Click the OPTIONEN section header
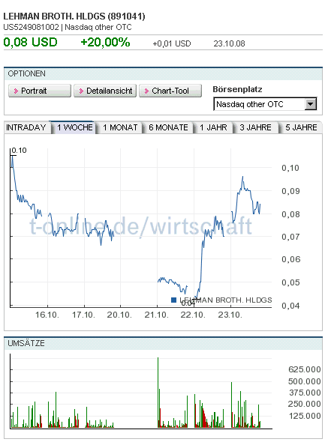This screenshot has width=325, height=442. click(26, 74)
